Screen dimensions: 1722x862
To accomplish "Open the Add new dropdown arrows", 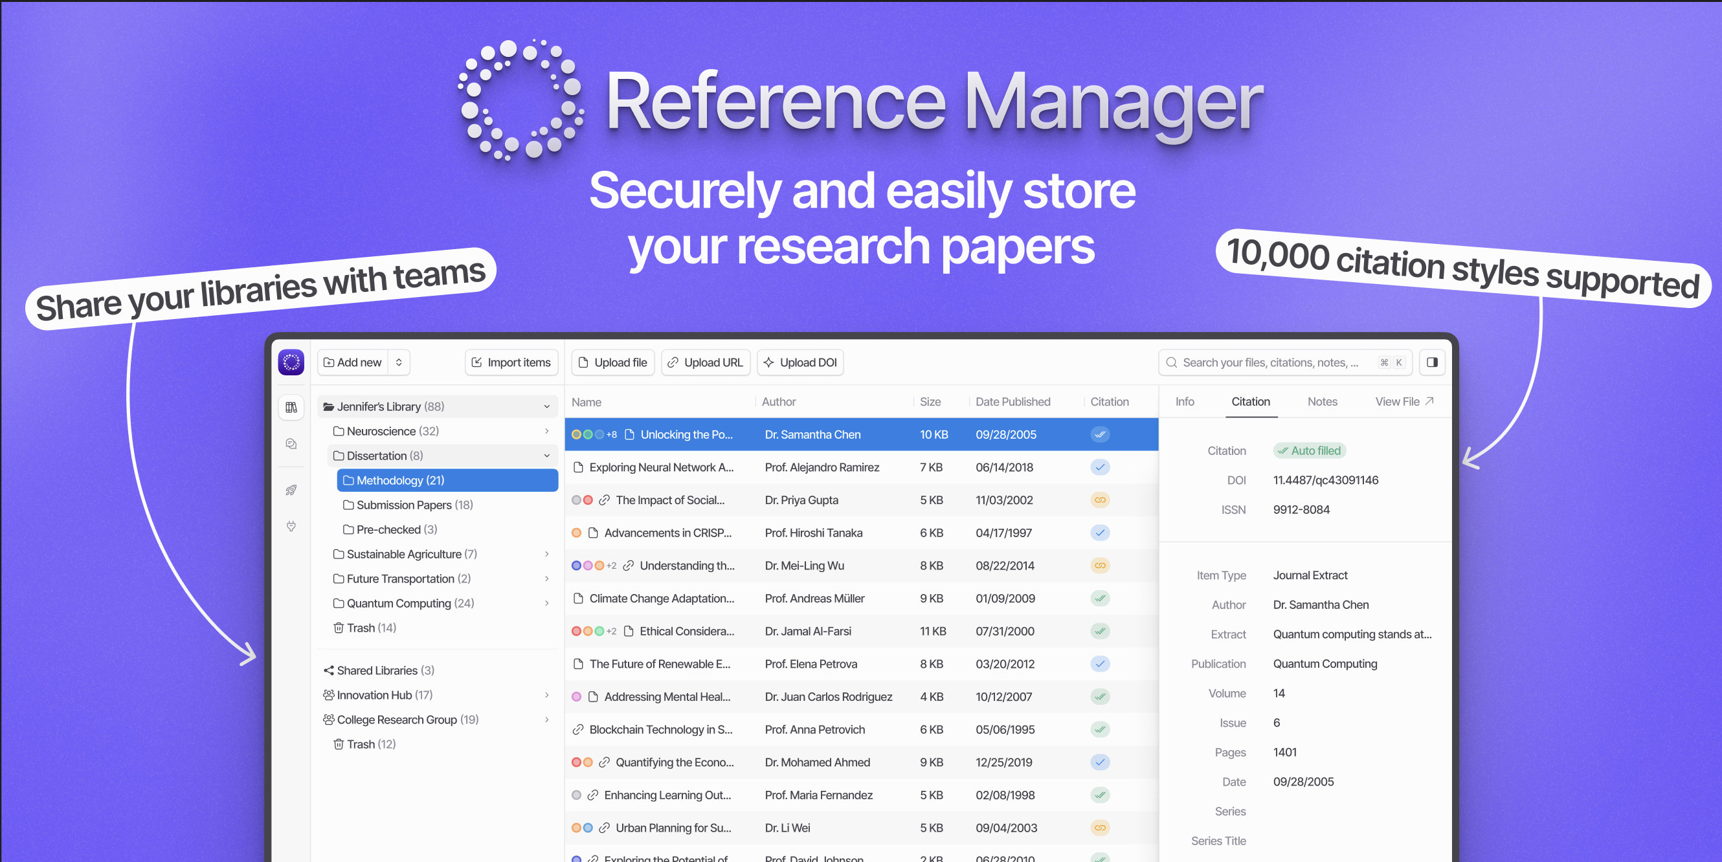I will pyautogui.click(x=398, y=362).
